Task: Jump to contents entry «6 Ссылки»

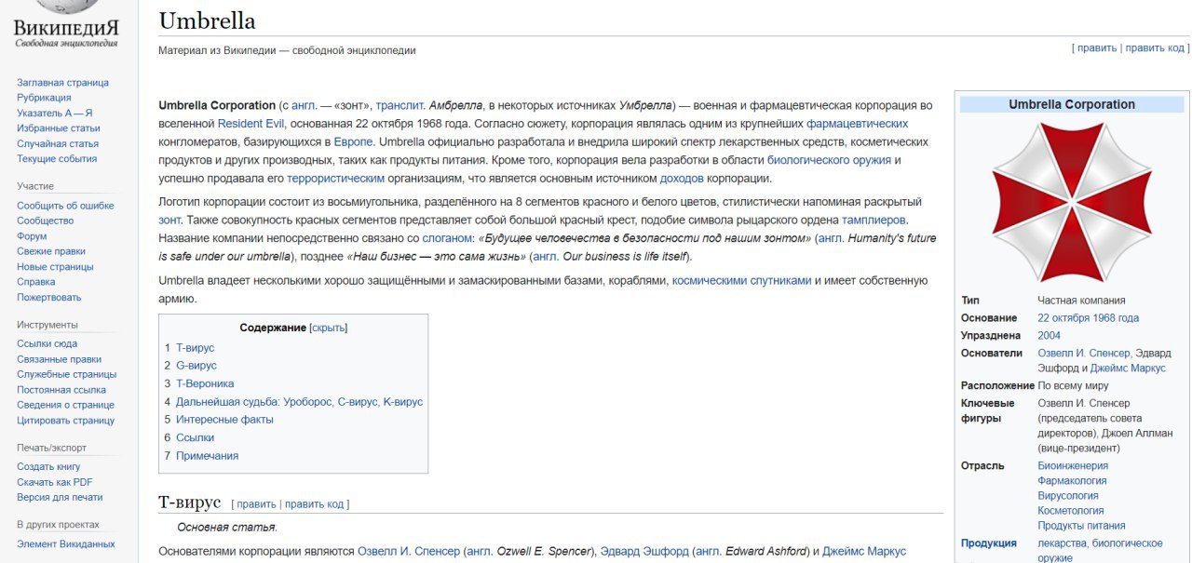Action: pos(190,437)
